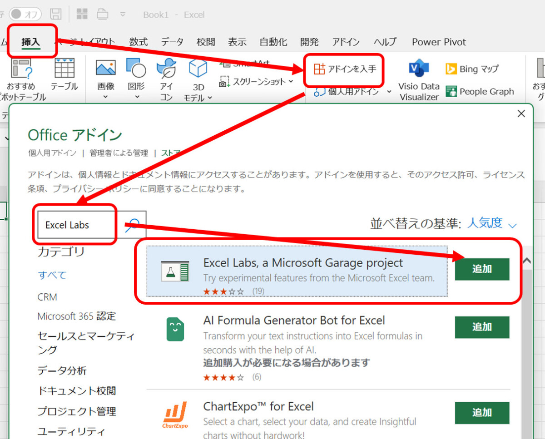Switch to the 数式 tab
This screenshot has height=439, width=545.
click(x=139, y=42)
